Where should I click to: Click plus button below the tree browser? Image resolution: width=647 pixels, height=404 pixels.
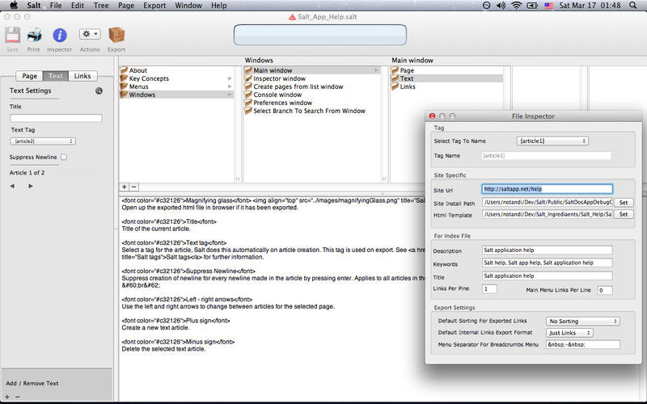tap(125, 187)
